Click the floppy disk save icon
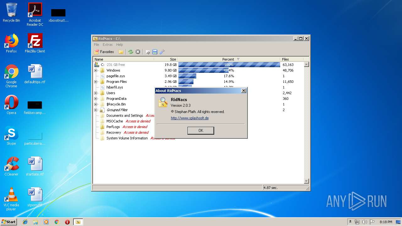This screenshot has width=402, height=226. point(155,52)
